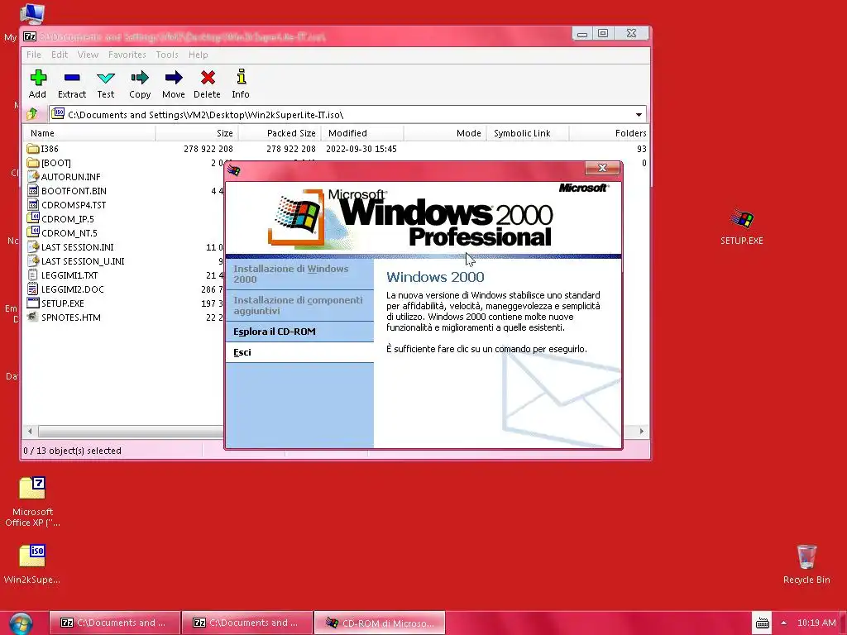Click the I386 Folders count 93
Image resolution: width=847 pixels, height=635 pixels.
tap(641, 149)
